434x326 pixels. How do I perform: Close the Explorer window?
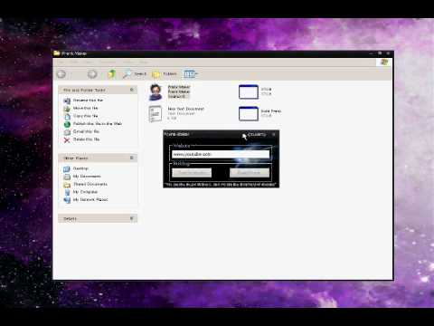pyautogui.click(x=388, y=53)
